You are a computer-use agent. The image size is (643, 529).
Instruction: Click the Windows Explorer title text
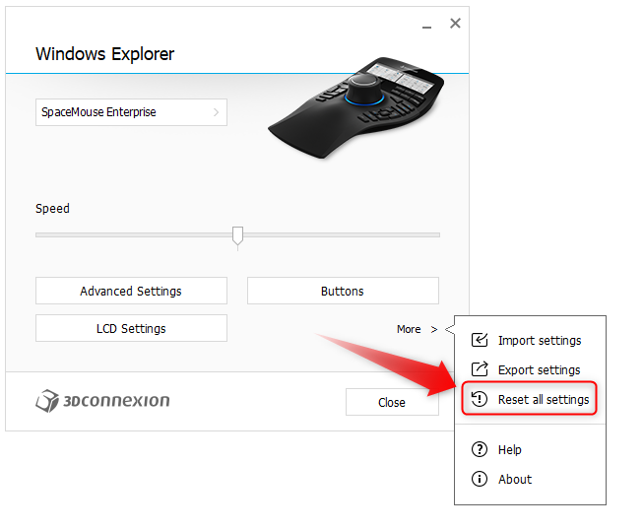click(105, 54)
